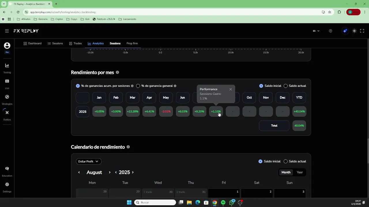Viewport: 369px width, 207px height.
Task: Click the 2025 year row label
Action: tap(82, 112)
